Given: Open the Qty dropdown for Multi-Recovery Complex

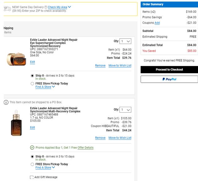Looking at the screenshot, I should (126, 110).
